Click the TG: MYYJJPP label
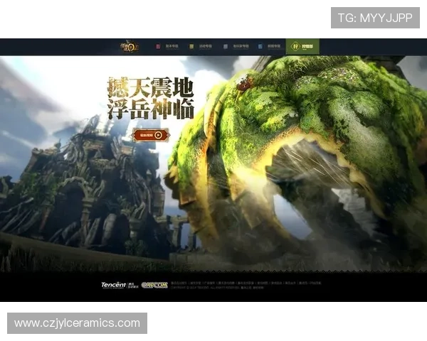 (374, 18)
